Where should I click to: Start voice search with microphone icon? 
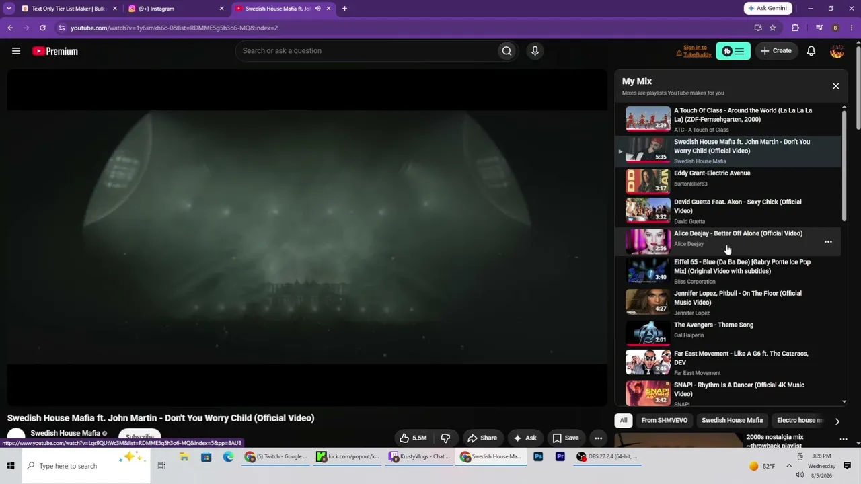click(535, 51)
